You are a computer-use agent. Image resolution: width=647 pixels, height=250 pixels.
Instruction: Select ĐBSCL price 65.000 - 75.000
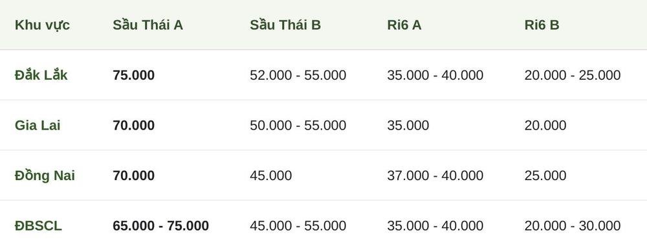(x=160, y=225)
